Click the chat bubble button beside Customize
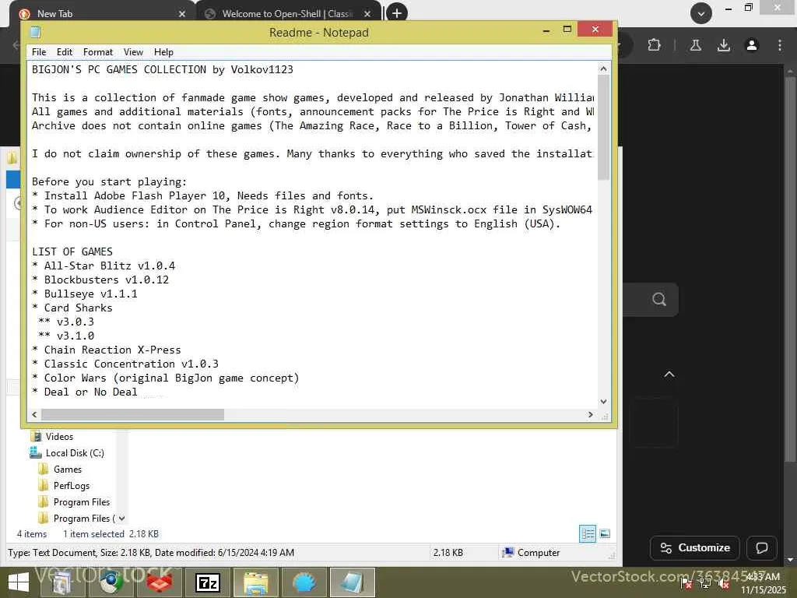Viewport: 797px width, 598px height. coord(761,547)
